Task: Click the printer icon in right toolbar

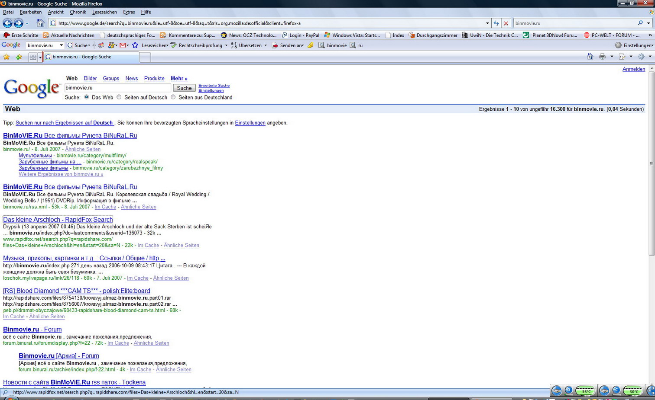Action: tap(602, 56)
